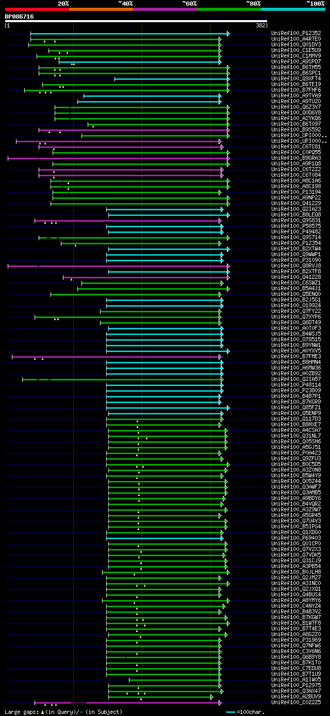
Task: Select the UniRef100_C1MMV9 label
Action: (296, 56)
